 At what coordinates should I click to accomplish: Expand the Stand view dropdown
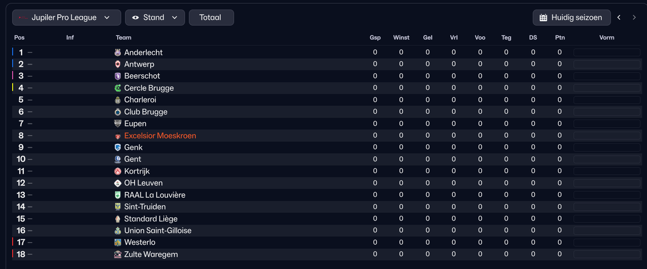point(155,18)
